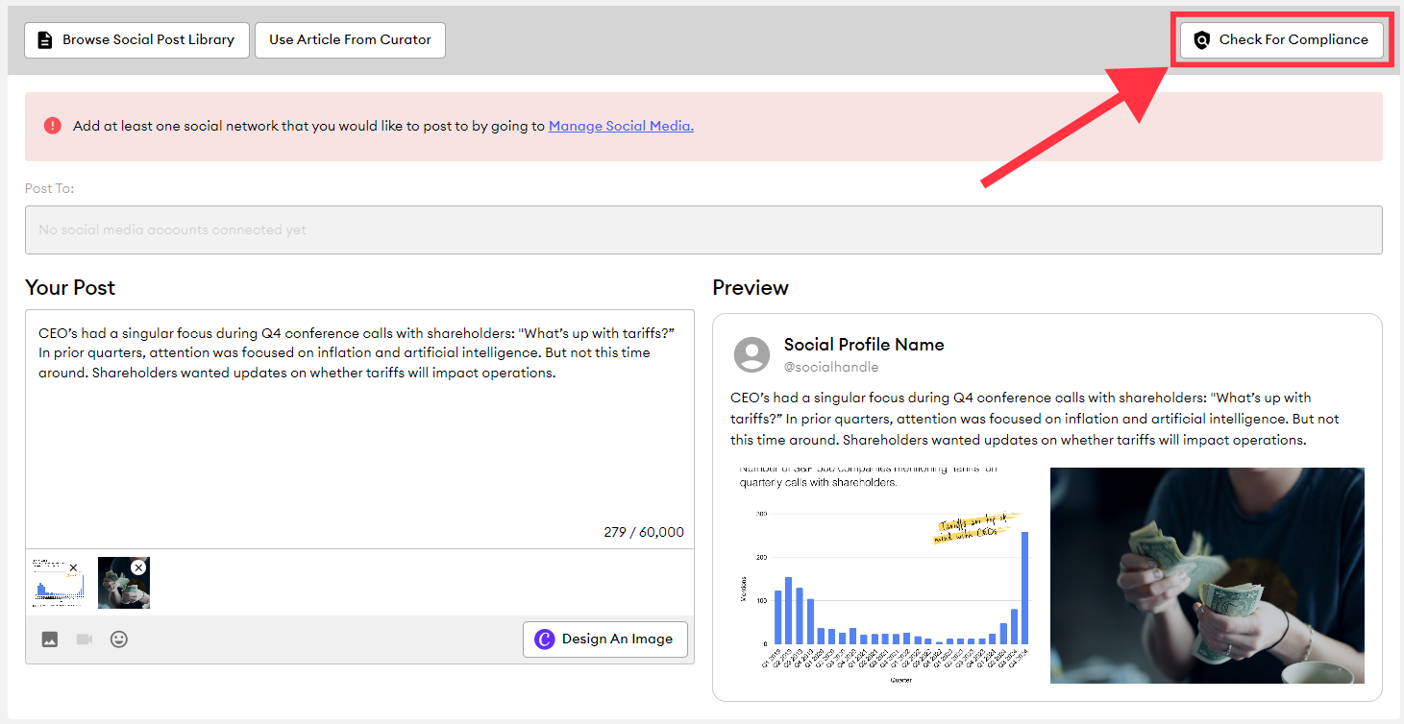
Task: Click inside the Your Post text area
Action: (x=359, y=429)
